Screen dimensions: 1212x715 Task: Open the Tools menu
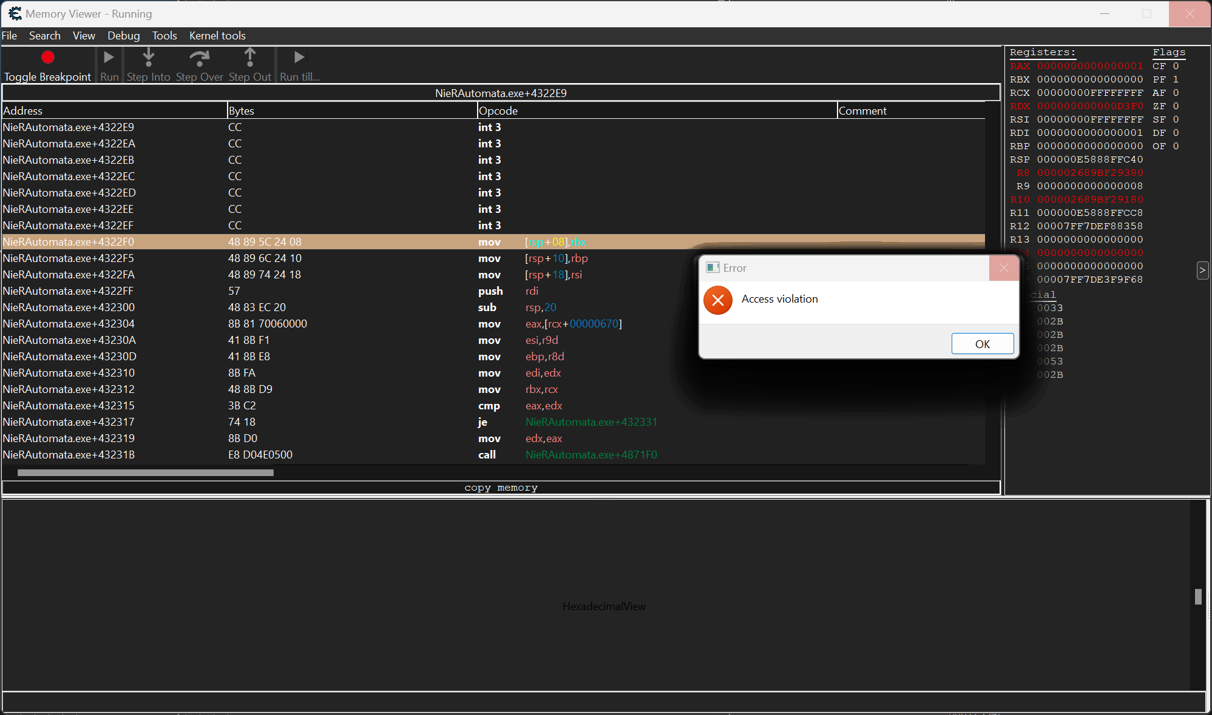[x=164, y=35]
